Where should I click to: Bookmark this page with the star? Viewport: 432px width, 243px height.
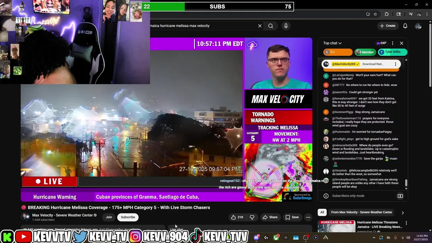pos(375,14)
